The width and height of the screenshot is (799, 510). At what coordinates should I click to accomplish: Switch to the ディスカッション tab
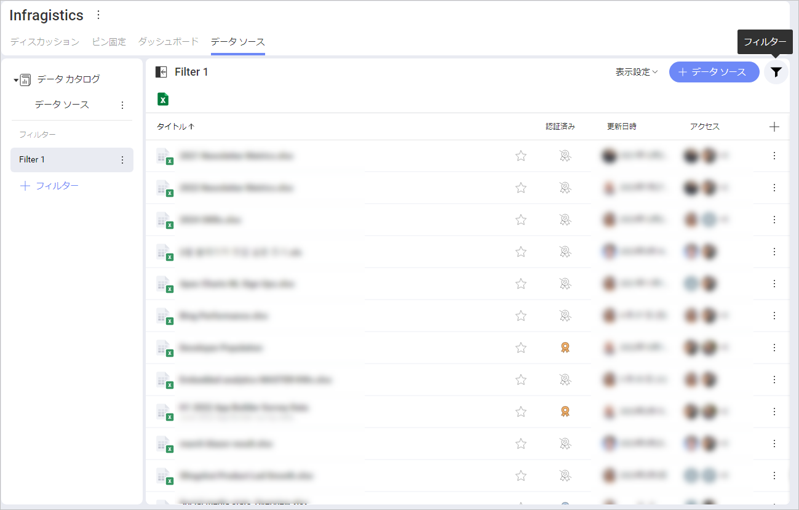[x=44, y=42]
